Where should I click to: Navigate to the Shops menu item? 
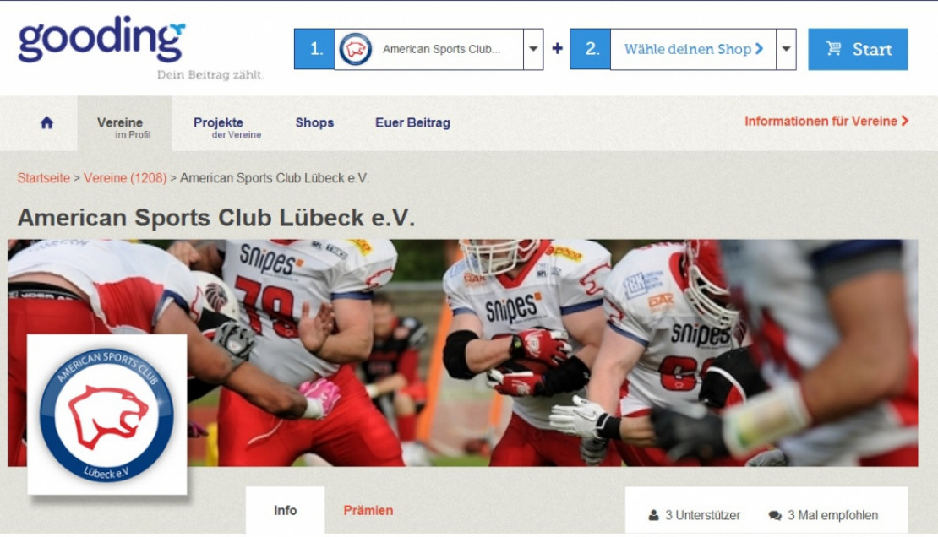[314, 122]
